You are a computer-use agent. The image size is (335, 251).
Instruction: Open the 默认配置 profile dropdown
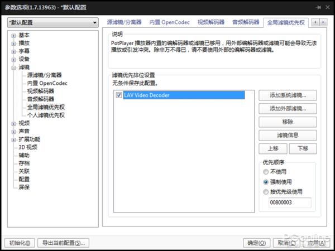coord(53,22)
